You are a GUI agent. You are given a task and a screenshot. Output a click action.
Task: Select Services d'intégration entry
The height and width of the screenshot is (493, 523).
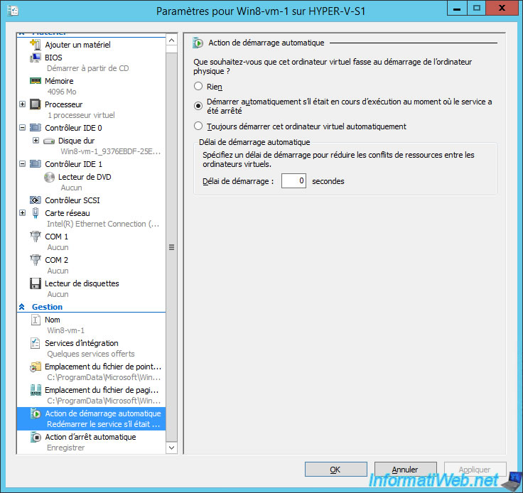82,343
